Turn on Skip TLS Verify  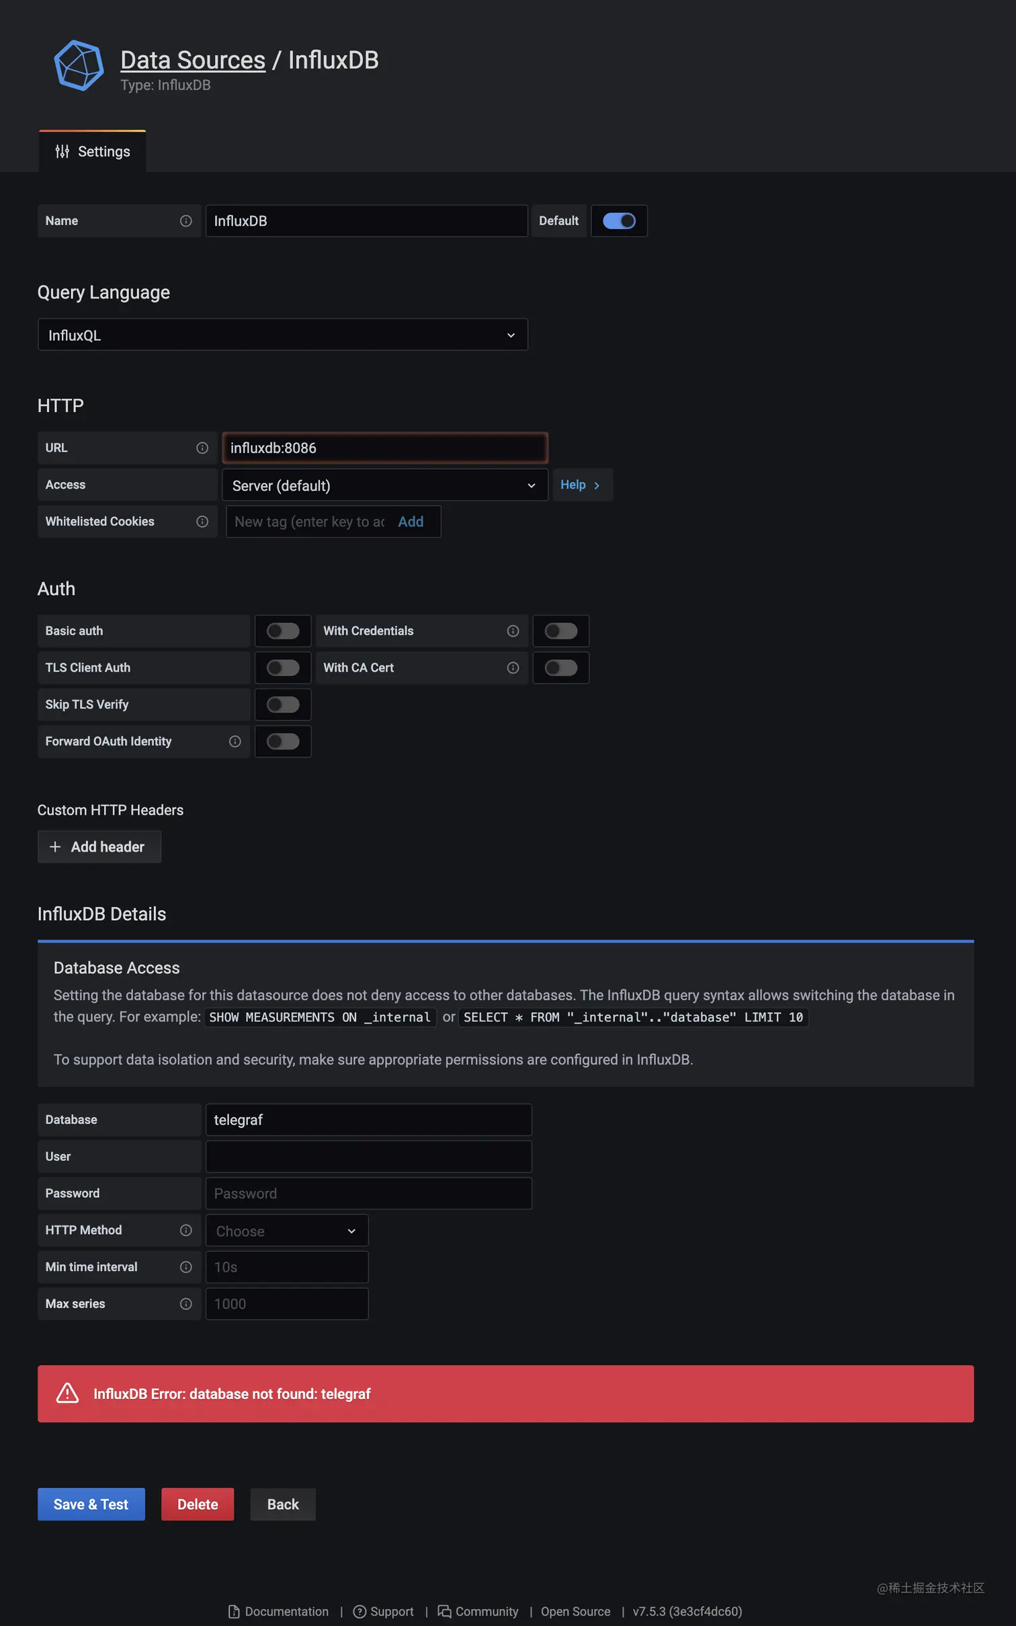click(x=283, y=704)
